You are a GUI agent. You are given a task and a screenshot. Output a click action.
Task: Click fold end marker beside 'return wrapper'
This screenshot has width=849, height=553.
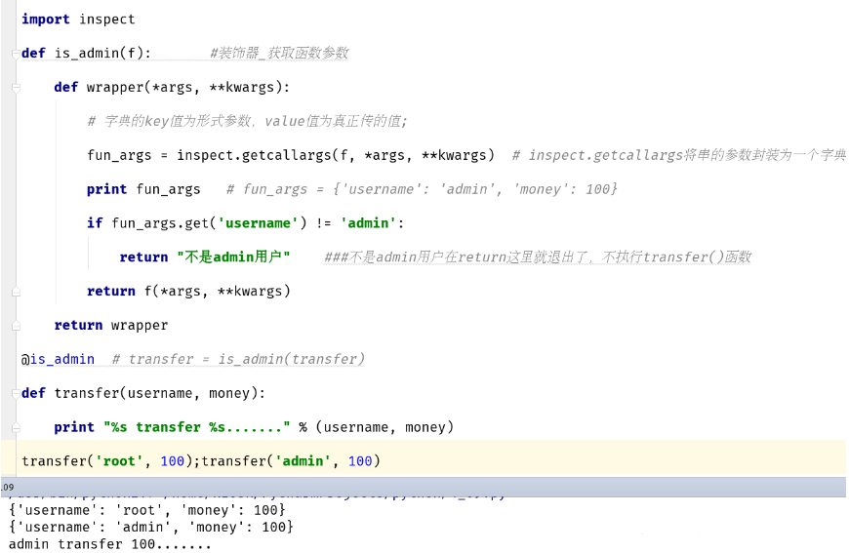[x=16, y=325]
